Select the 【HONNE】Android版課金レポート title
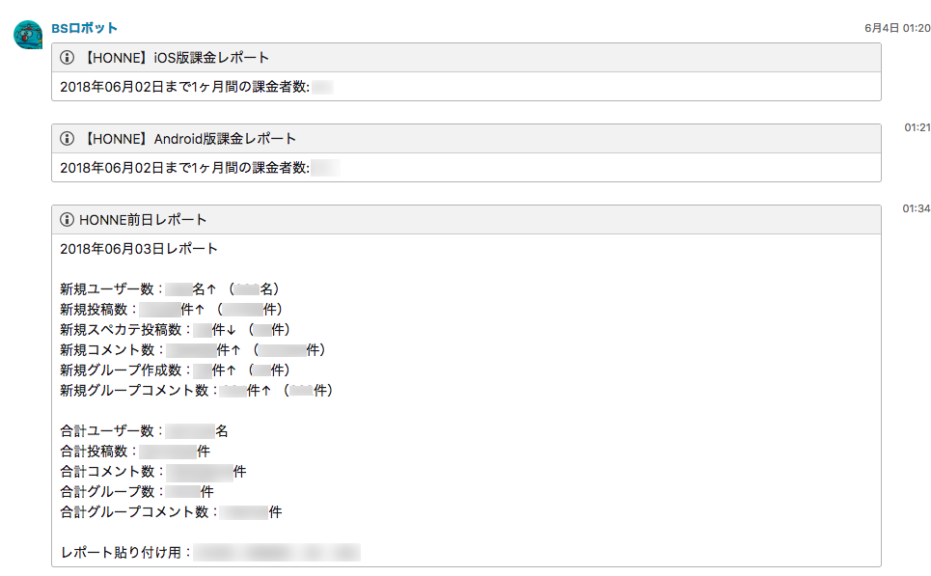 (x=189, y=138)
